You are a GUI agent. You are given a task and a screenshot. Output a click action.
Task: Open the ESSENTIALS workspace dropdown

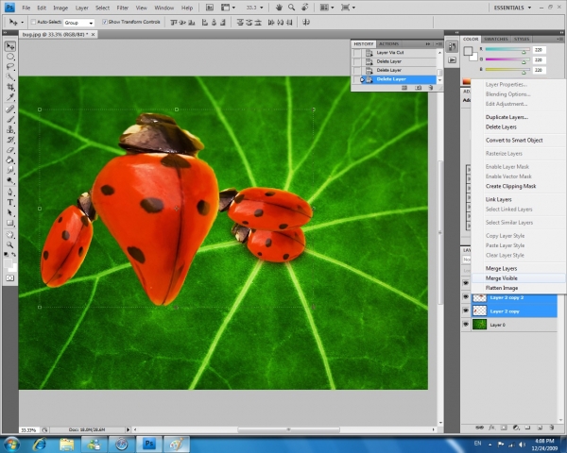[x=512, y=8]
